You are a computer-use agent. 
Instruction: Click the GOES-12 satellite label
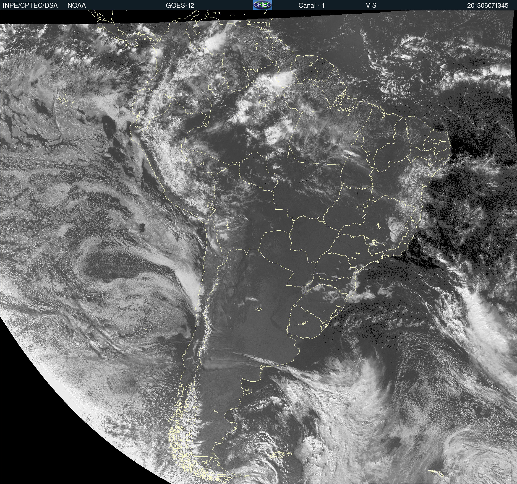[180, 6]
